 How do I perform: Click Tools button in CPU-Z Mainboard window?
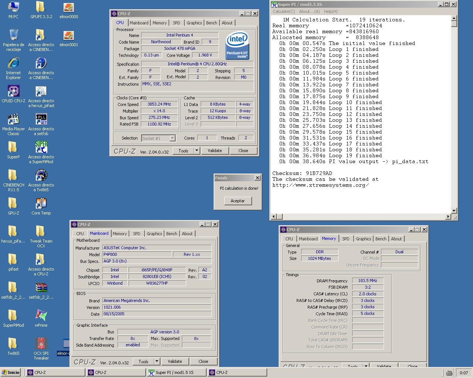[143, 361]
